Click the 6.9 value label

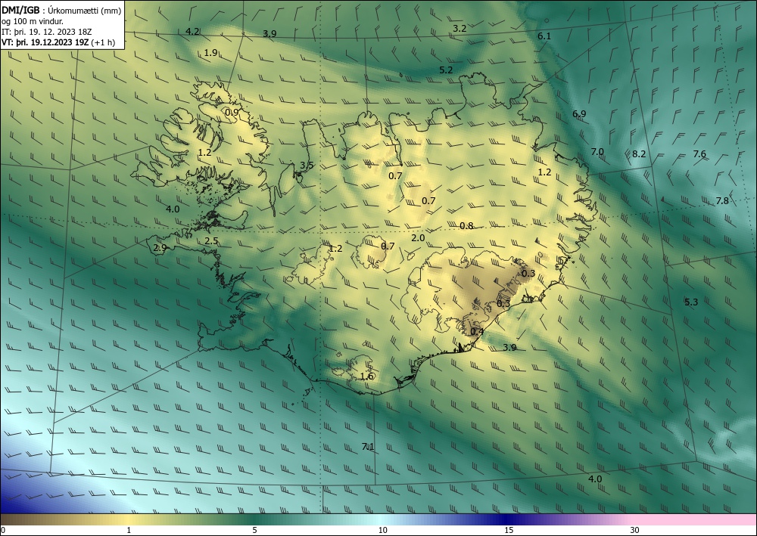(579, 113)
